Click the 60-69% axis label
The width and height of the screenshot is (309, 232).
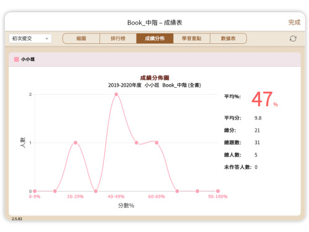pos(156,197)
